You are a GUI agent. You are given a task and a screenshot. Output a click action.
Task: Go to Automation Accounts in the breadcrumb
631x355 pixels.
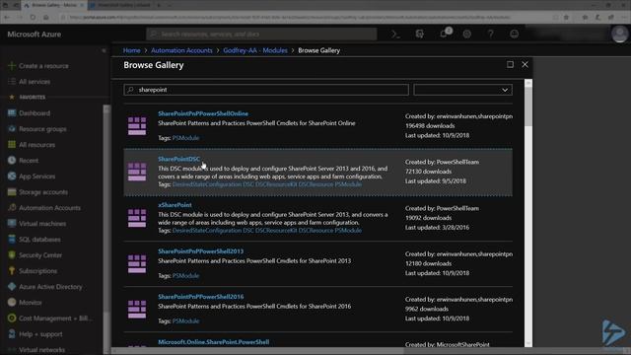pyautogui.click(x=181, y=50)
